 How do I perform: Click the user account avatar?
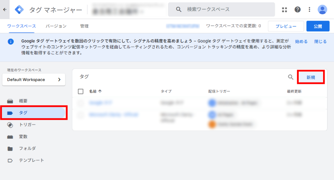coord(322,9)
